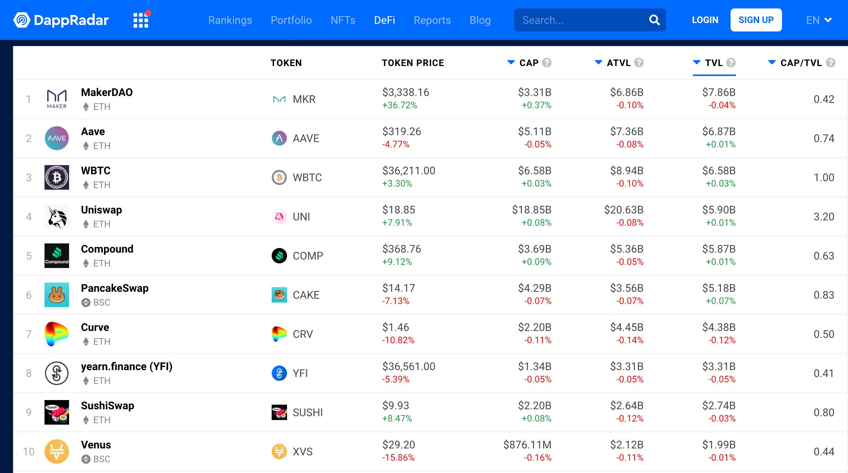The height and width of the screenshot is (473, 848).
Task: Click the Curve rainbow logo
Action: coord(57,334)
